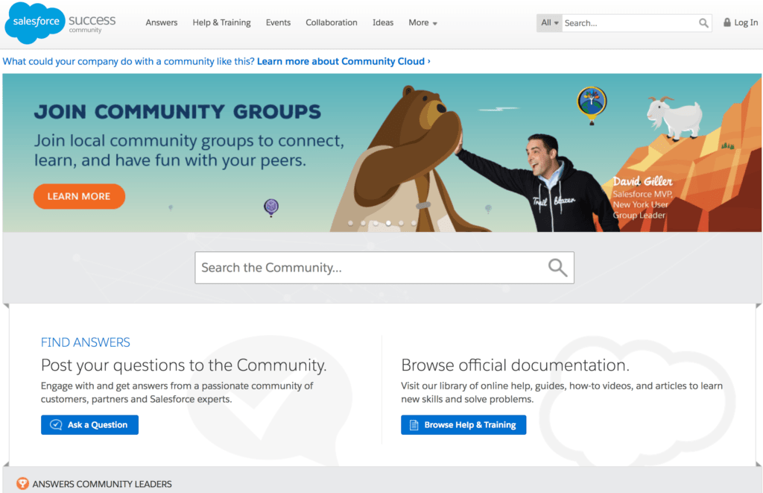Click the trophy icon next to Answers Community Leaders

click(22, 483)
